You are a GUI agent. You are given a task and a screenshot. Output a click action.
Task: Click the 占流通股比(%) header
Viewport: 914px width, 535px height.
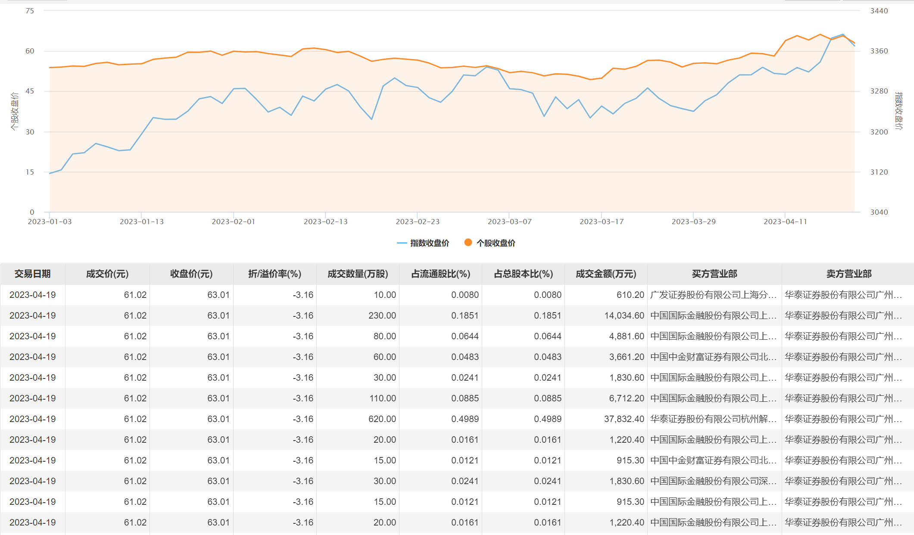(440, 274)
